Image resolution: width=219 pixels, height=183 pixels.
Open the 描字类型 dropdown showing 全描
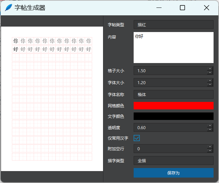point(173,161)
